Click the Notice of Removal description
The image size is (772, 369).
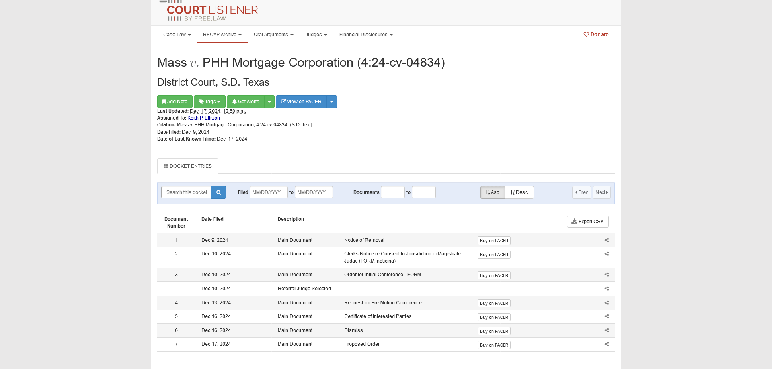click(x=364, y=240)
